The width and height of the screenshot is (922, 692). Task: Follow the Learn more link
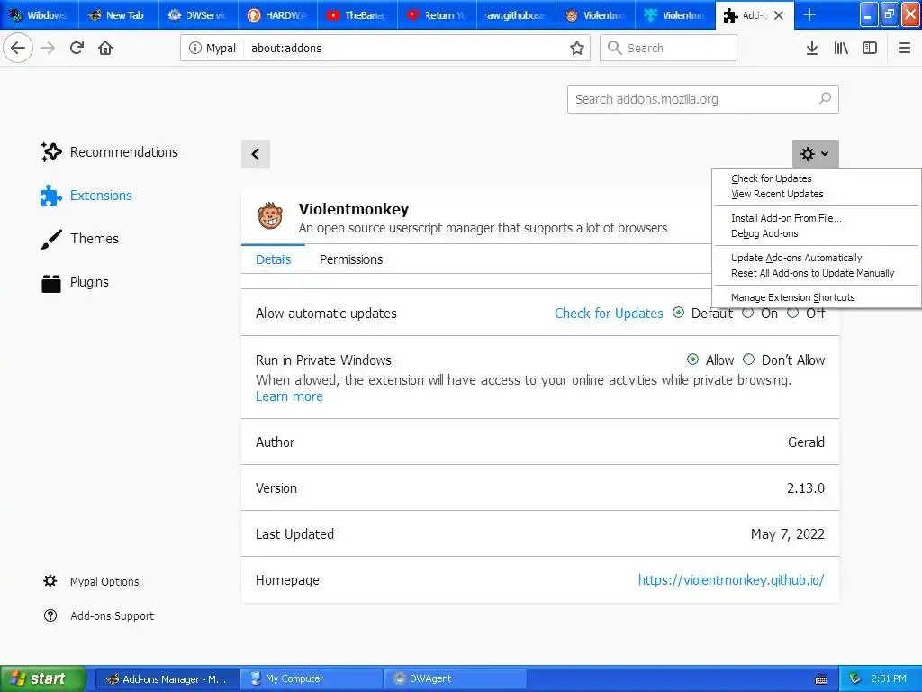(x=289, y=396)
